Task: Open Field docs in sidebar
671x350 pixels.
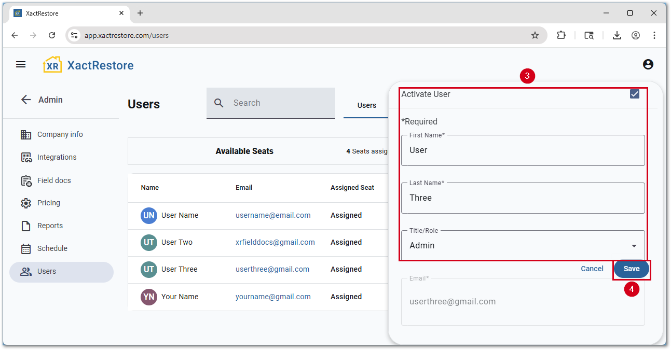Action: point(54,180)
